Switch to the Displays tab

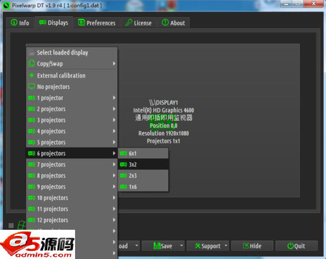(54, 22)
